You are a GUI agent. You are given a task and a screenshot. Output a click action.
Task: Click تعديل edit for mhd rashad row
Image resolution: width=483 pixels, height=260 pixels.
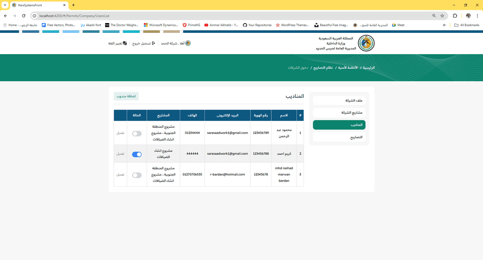point(120,174)
